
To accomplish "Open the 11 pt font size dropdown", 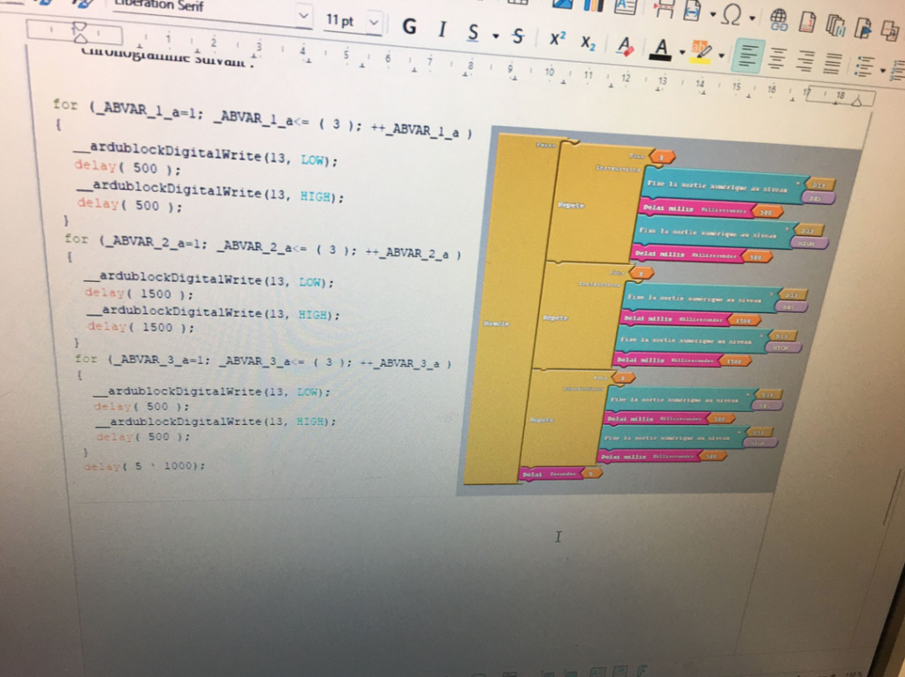I will [x=374, y=22].
